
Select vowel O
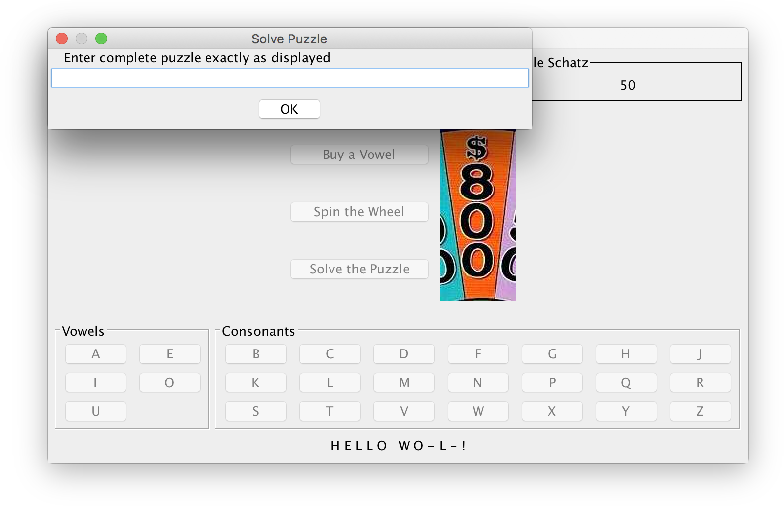coord(170,383)
